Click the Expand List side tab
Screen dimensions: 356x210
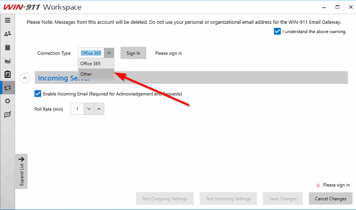(22, 171)
